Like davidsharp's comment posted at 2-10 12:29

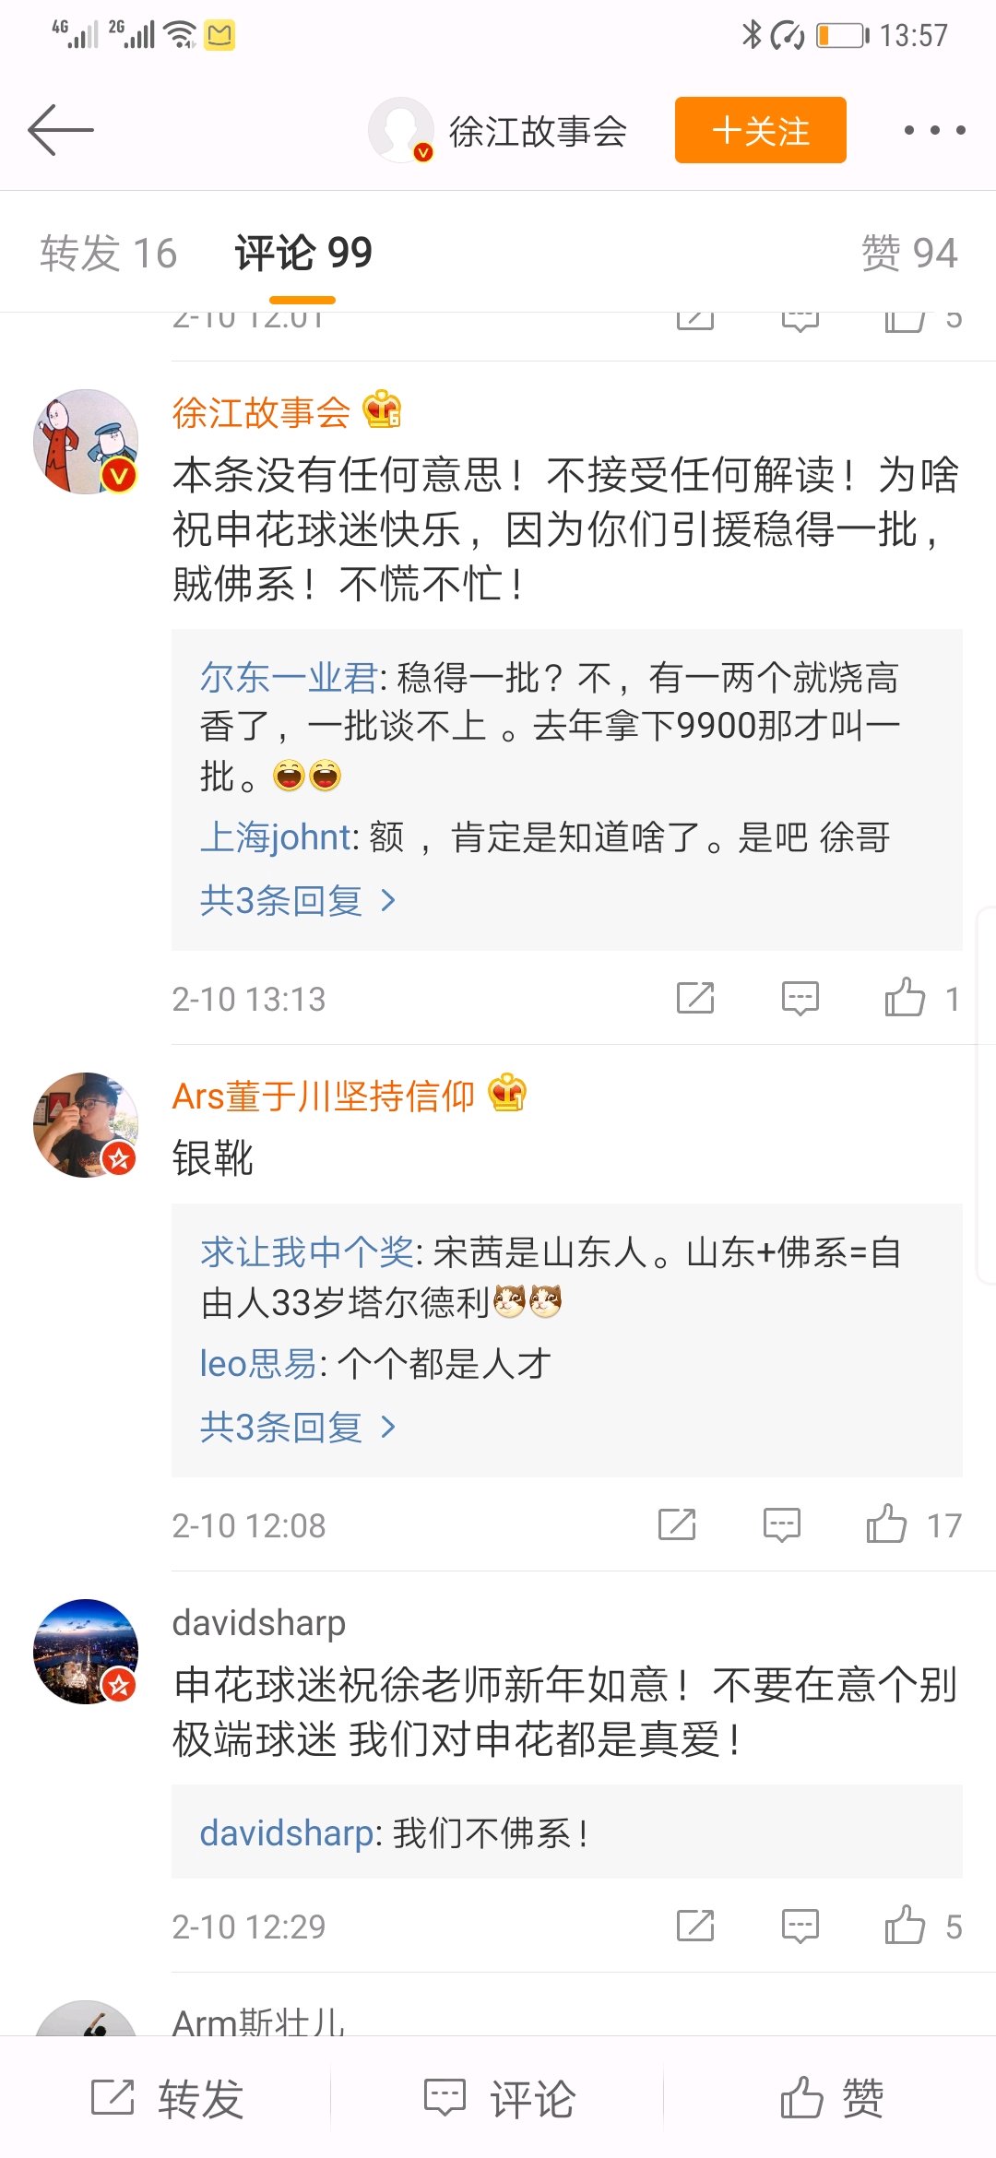pos(905,1926)
